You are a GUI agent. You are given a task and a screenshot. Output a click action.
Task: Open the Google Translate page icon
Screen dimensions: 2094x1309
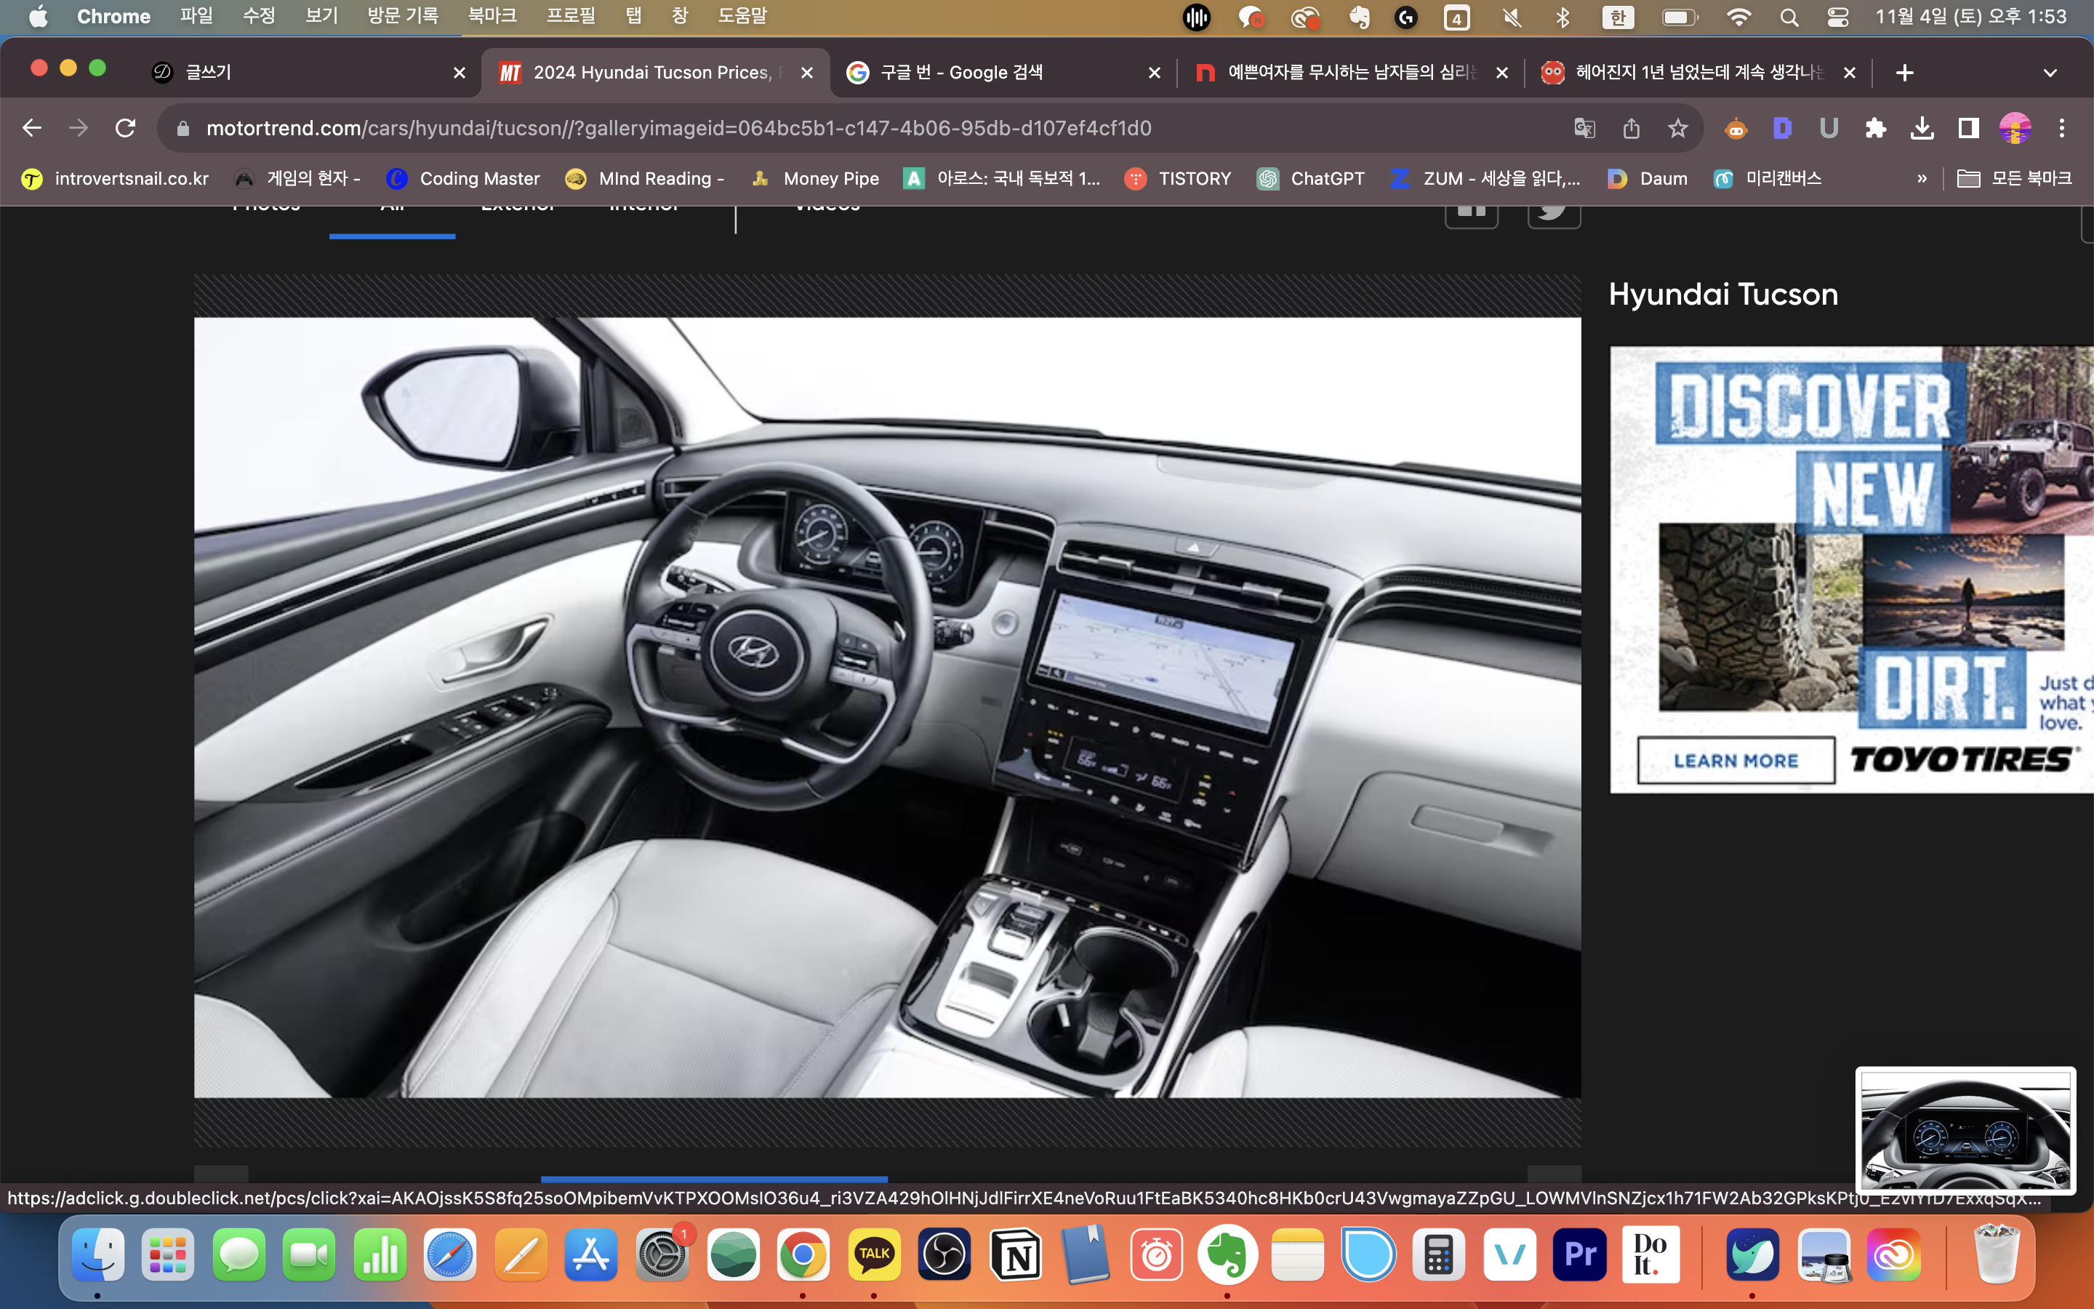(1584, 128)
